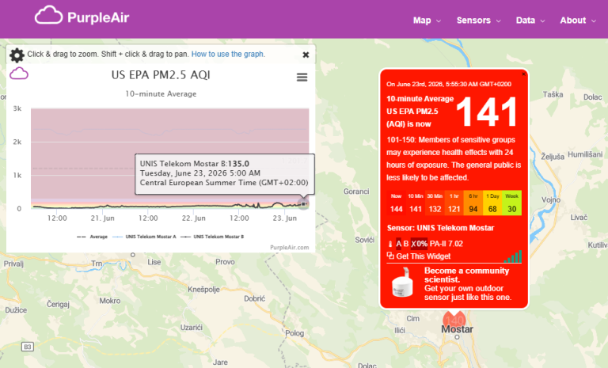Click the highlighted data point on chart line
Viewport: 608px width, 368px height.
pyautogui.click(x=303, y=204)
